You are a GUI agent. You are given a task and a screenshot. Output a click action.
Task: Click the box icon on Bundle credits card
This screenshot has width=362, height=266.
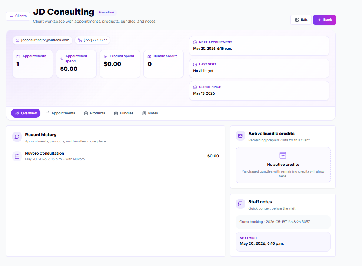(149, 56)
